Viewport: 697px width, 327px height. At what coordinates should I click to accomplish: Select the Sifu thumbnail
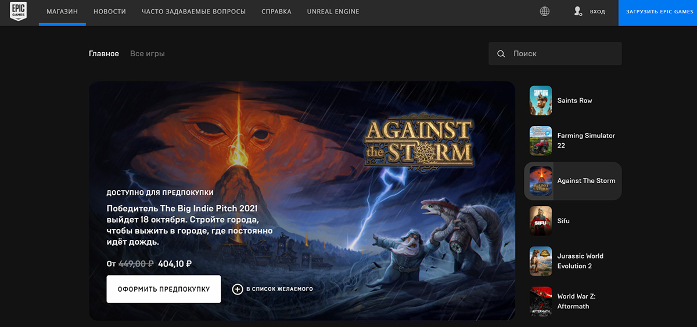coord(541,221)
